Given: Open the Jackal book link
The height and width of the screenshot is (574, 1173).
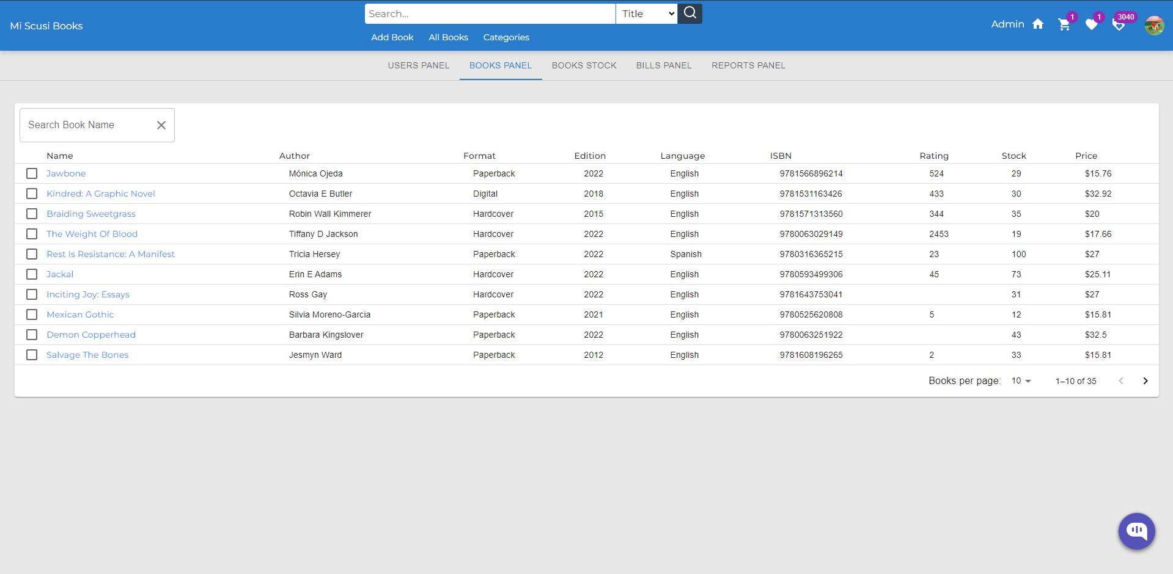Looking at the screenshot, I should [x=60, y=274].
